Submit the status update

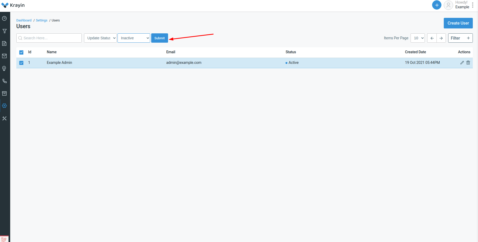(160, 38)
